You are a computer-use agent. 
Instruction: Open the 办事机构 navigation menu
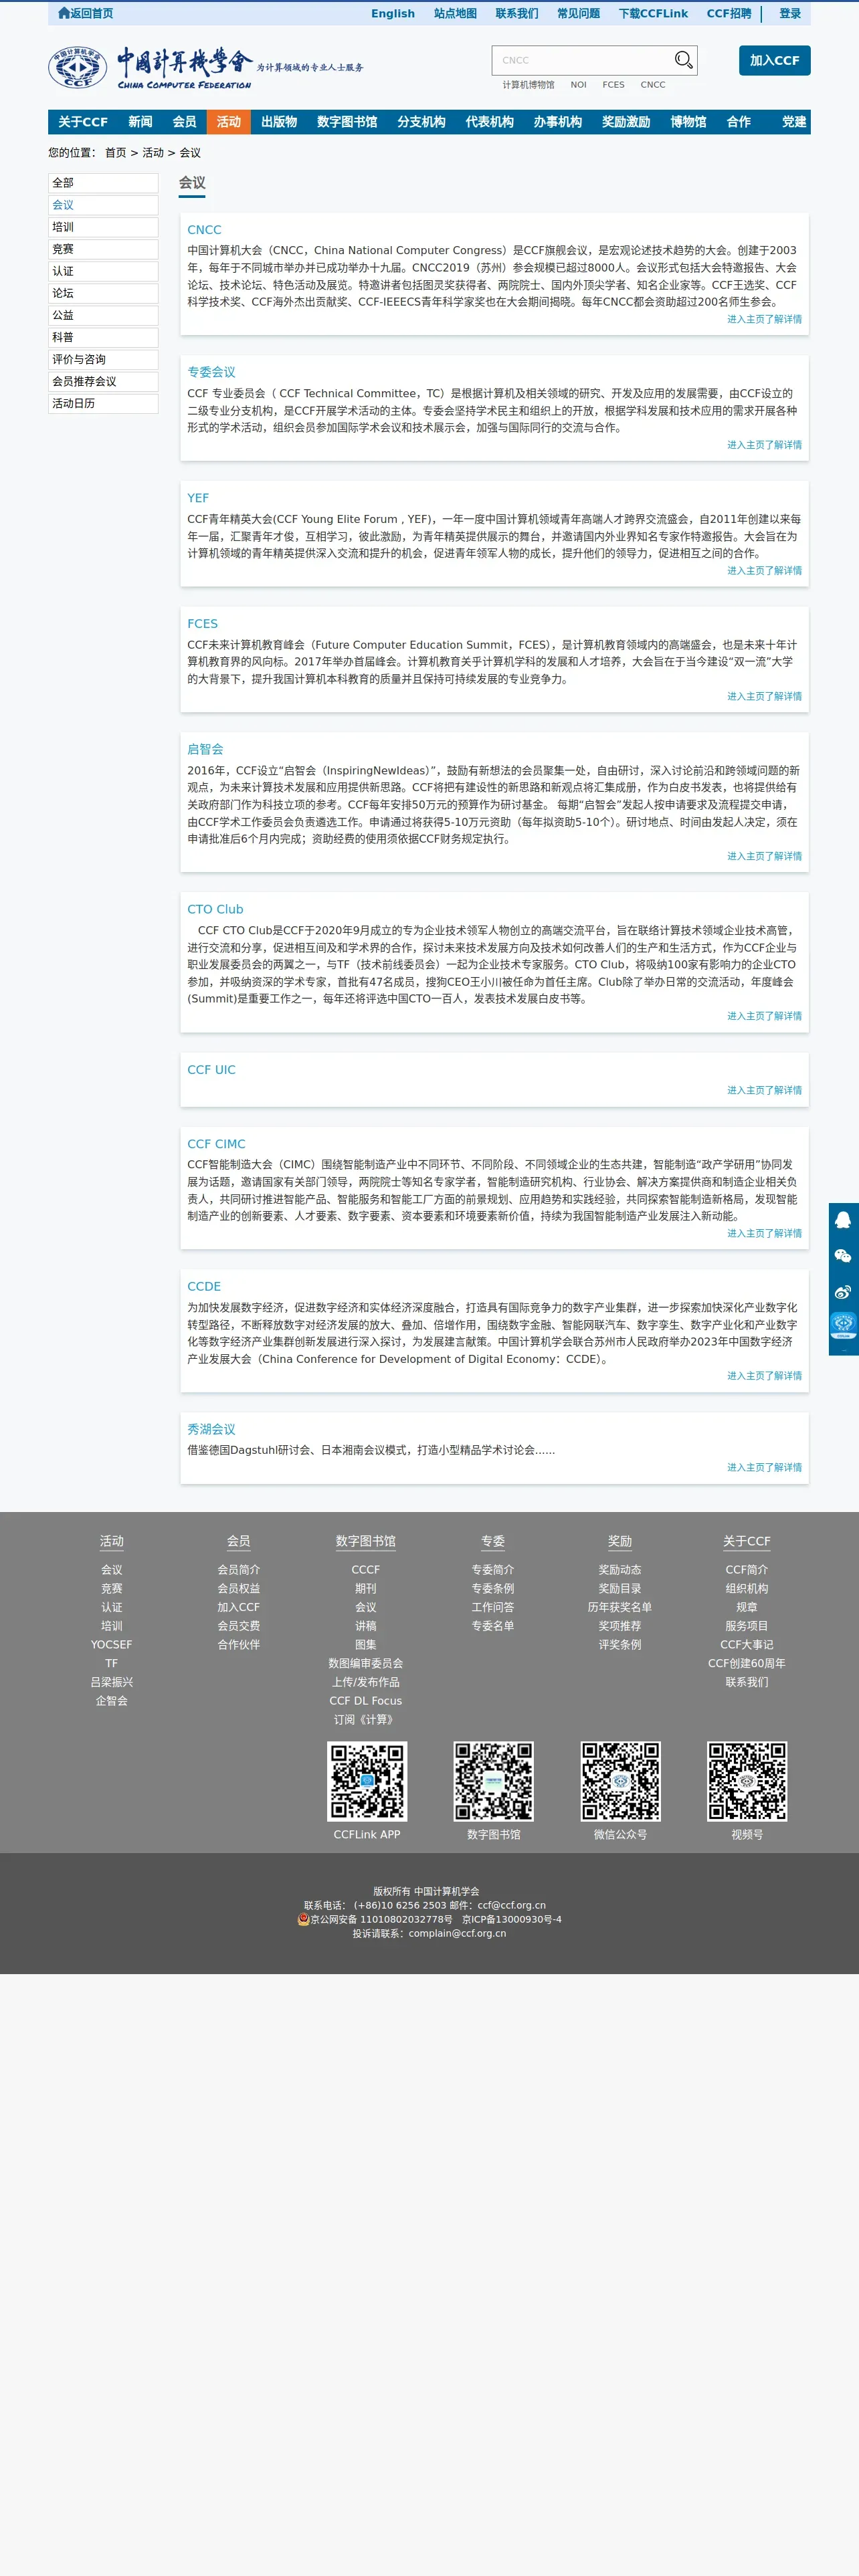[x=557, y=122]
